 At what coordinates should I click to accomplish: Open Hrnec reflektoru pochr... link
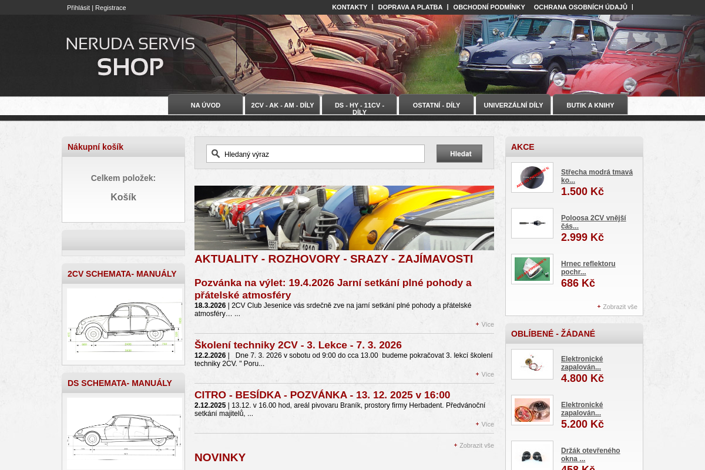(588, 268)
